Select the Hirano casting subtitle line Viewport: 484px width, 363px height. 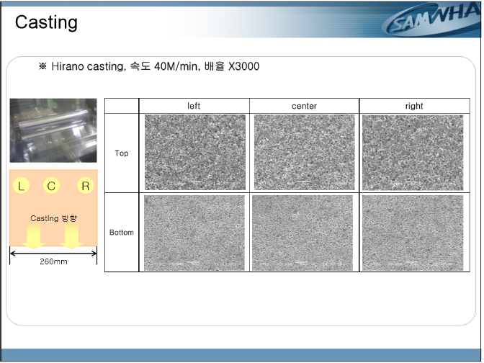149,66
